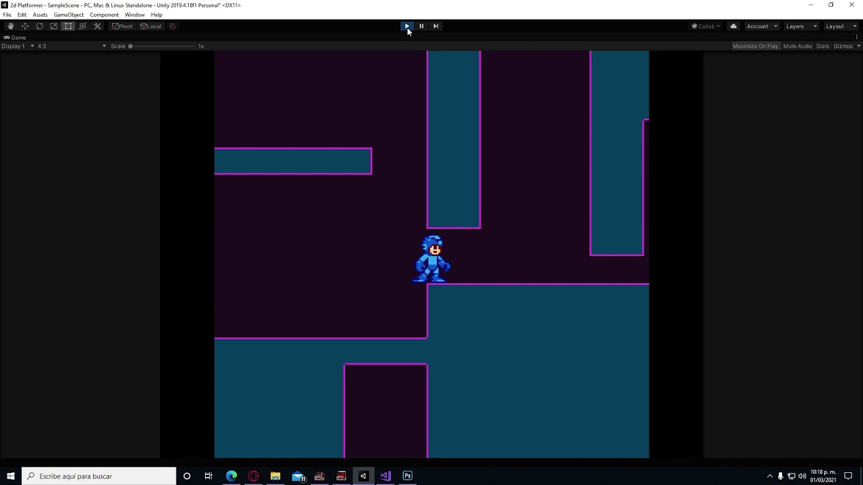Screen dimensions: 863x485
Task: Toggle Mute Audio
Action: coord(798,46)
